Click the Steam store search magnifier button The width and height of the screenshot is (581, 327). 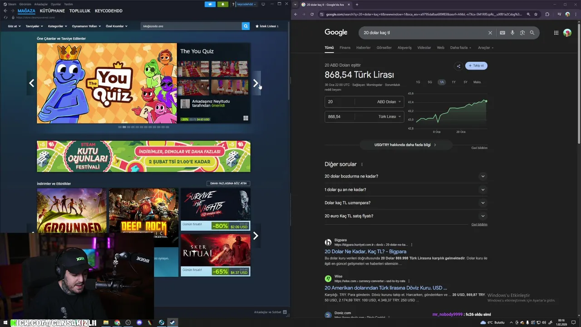[x=246, y=26]
